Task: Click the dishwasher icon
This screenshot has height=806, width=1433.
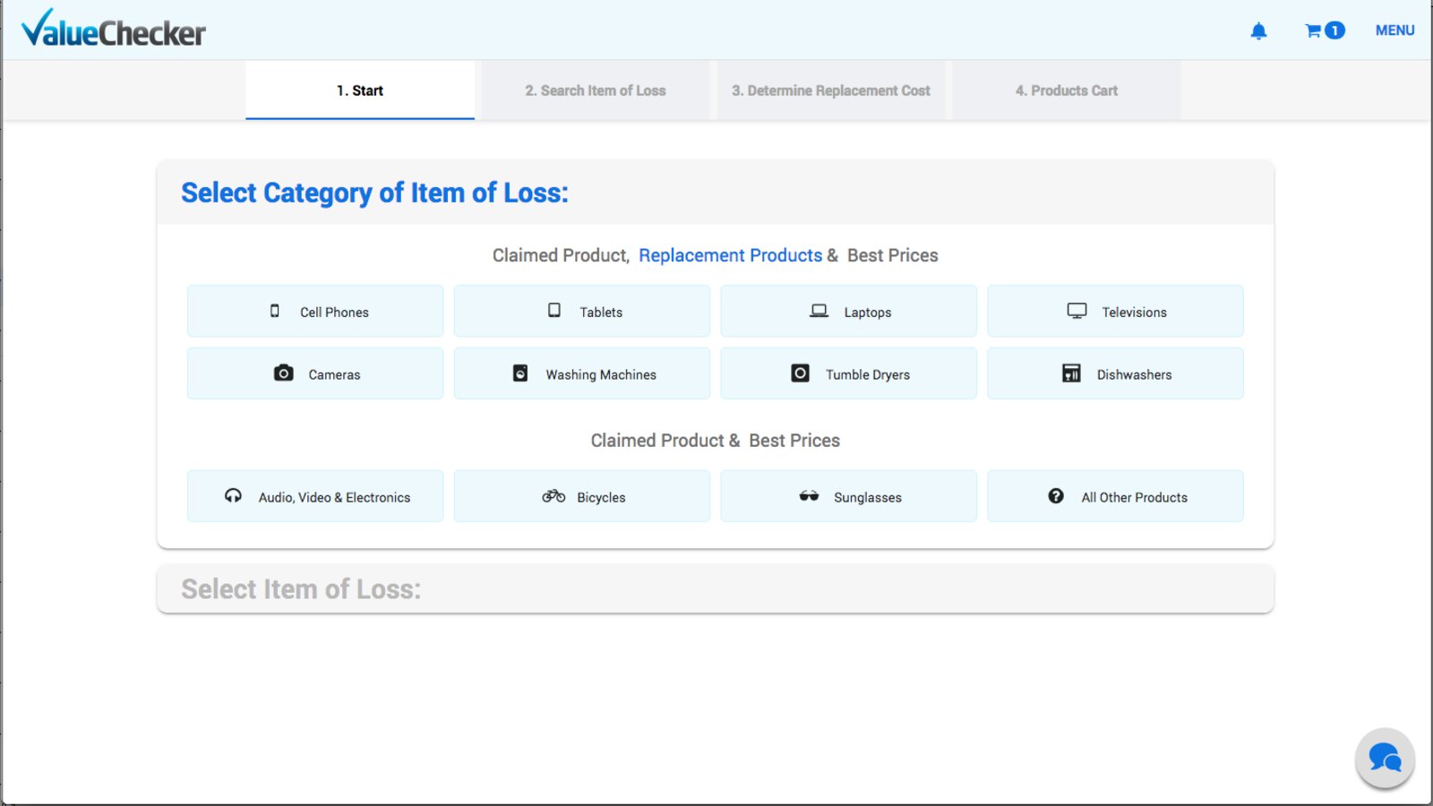Action: click(x=1071, y=373)
